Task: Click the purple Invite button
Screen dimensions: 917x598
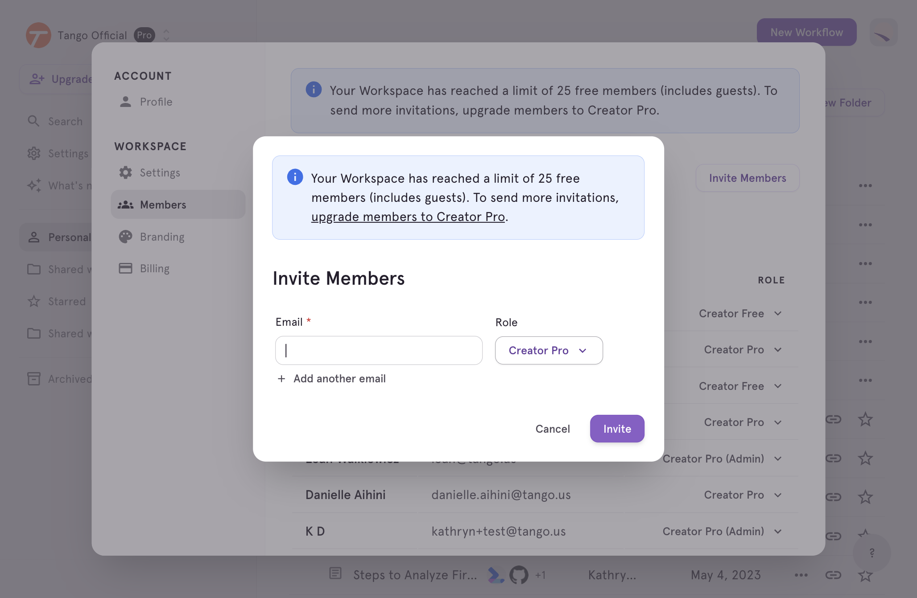Action: click(617, 429)
